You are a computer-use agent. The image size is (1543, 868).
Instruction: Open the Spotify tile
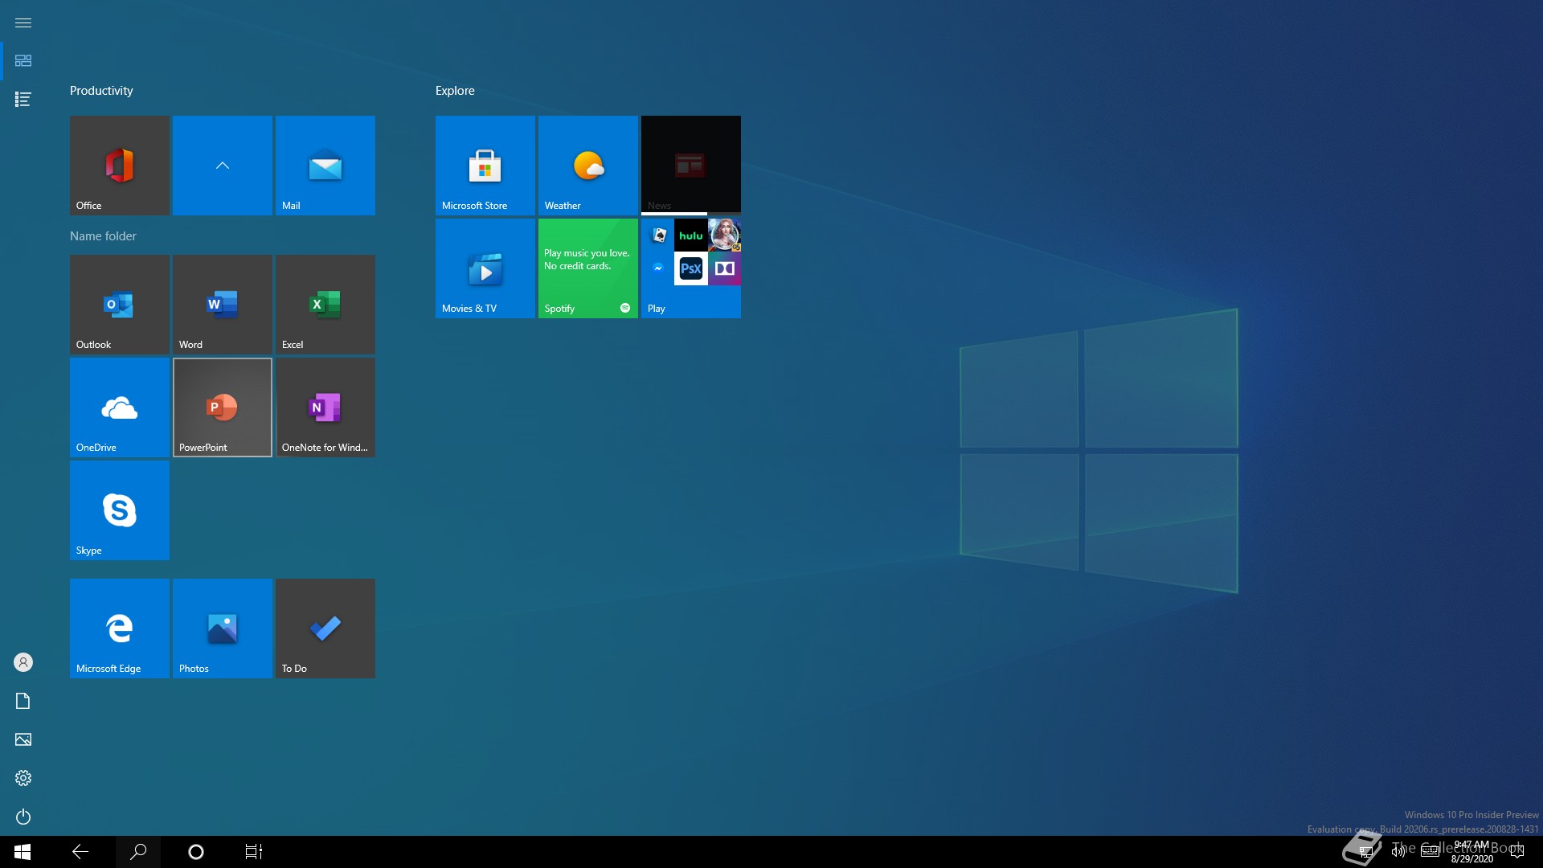pyautogui.click(x=587, y=268)
